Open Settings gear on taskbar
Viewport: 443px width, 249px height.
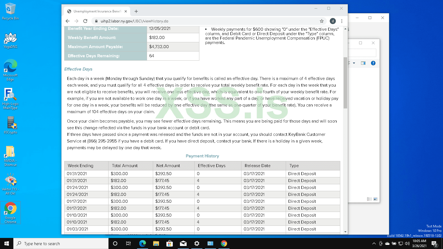click(197, 243)
